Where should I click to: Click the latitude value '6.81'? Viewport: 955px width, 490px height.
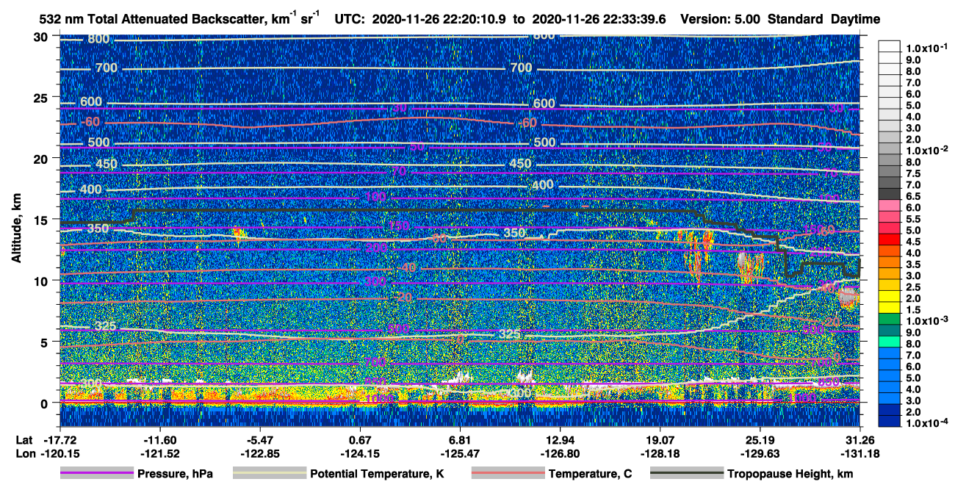click(460, 439)
